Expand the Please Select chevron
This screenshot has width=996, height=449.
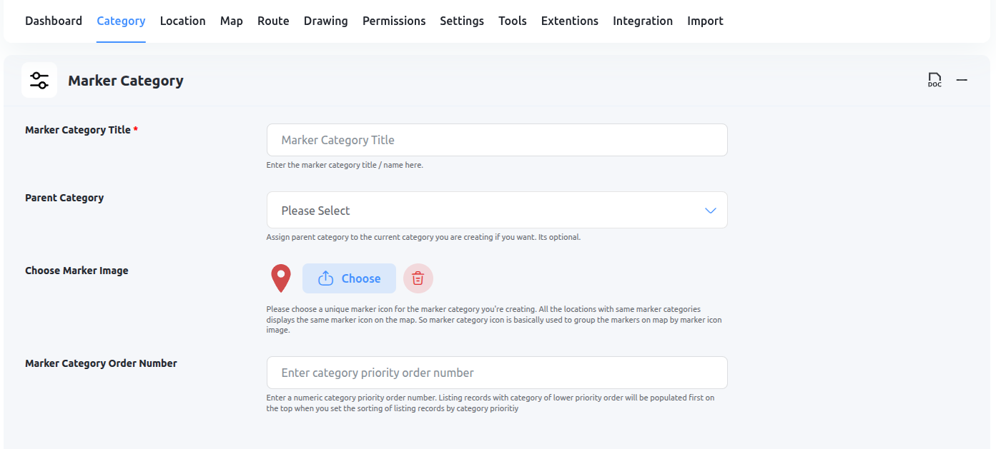point(710,210)
